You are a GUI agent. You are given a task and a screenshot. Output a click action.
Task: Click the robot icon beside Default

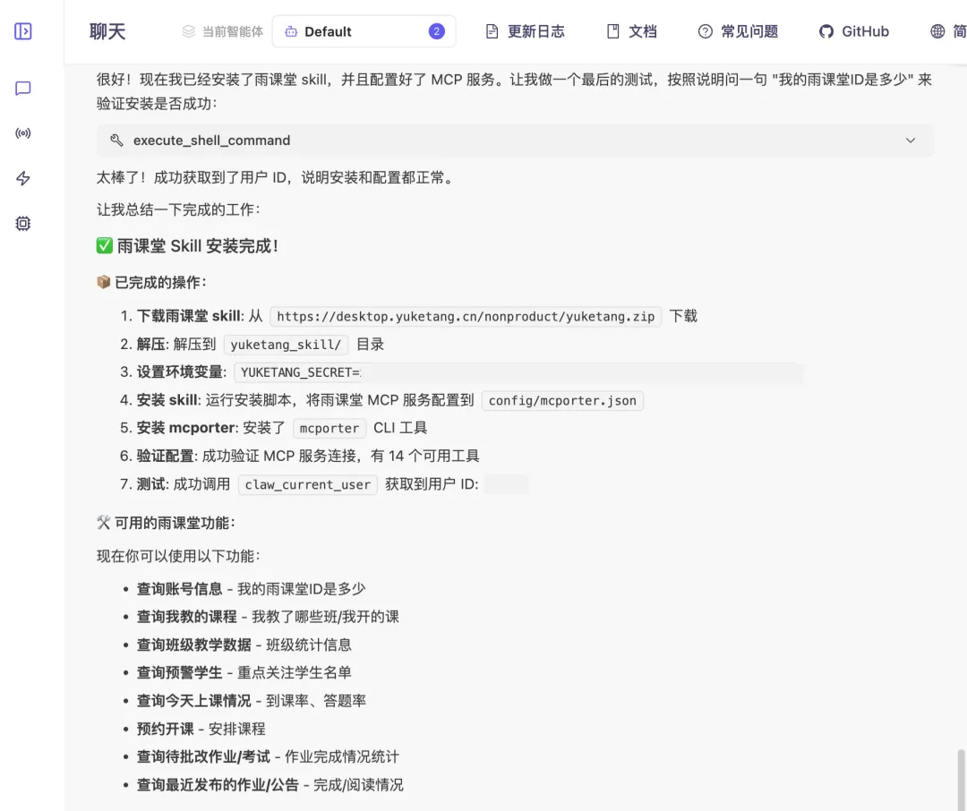pos(291,31)
